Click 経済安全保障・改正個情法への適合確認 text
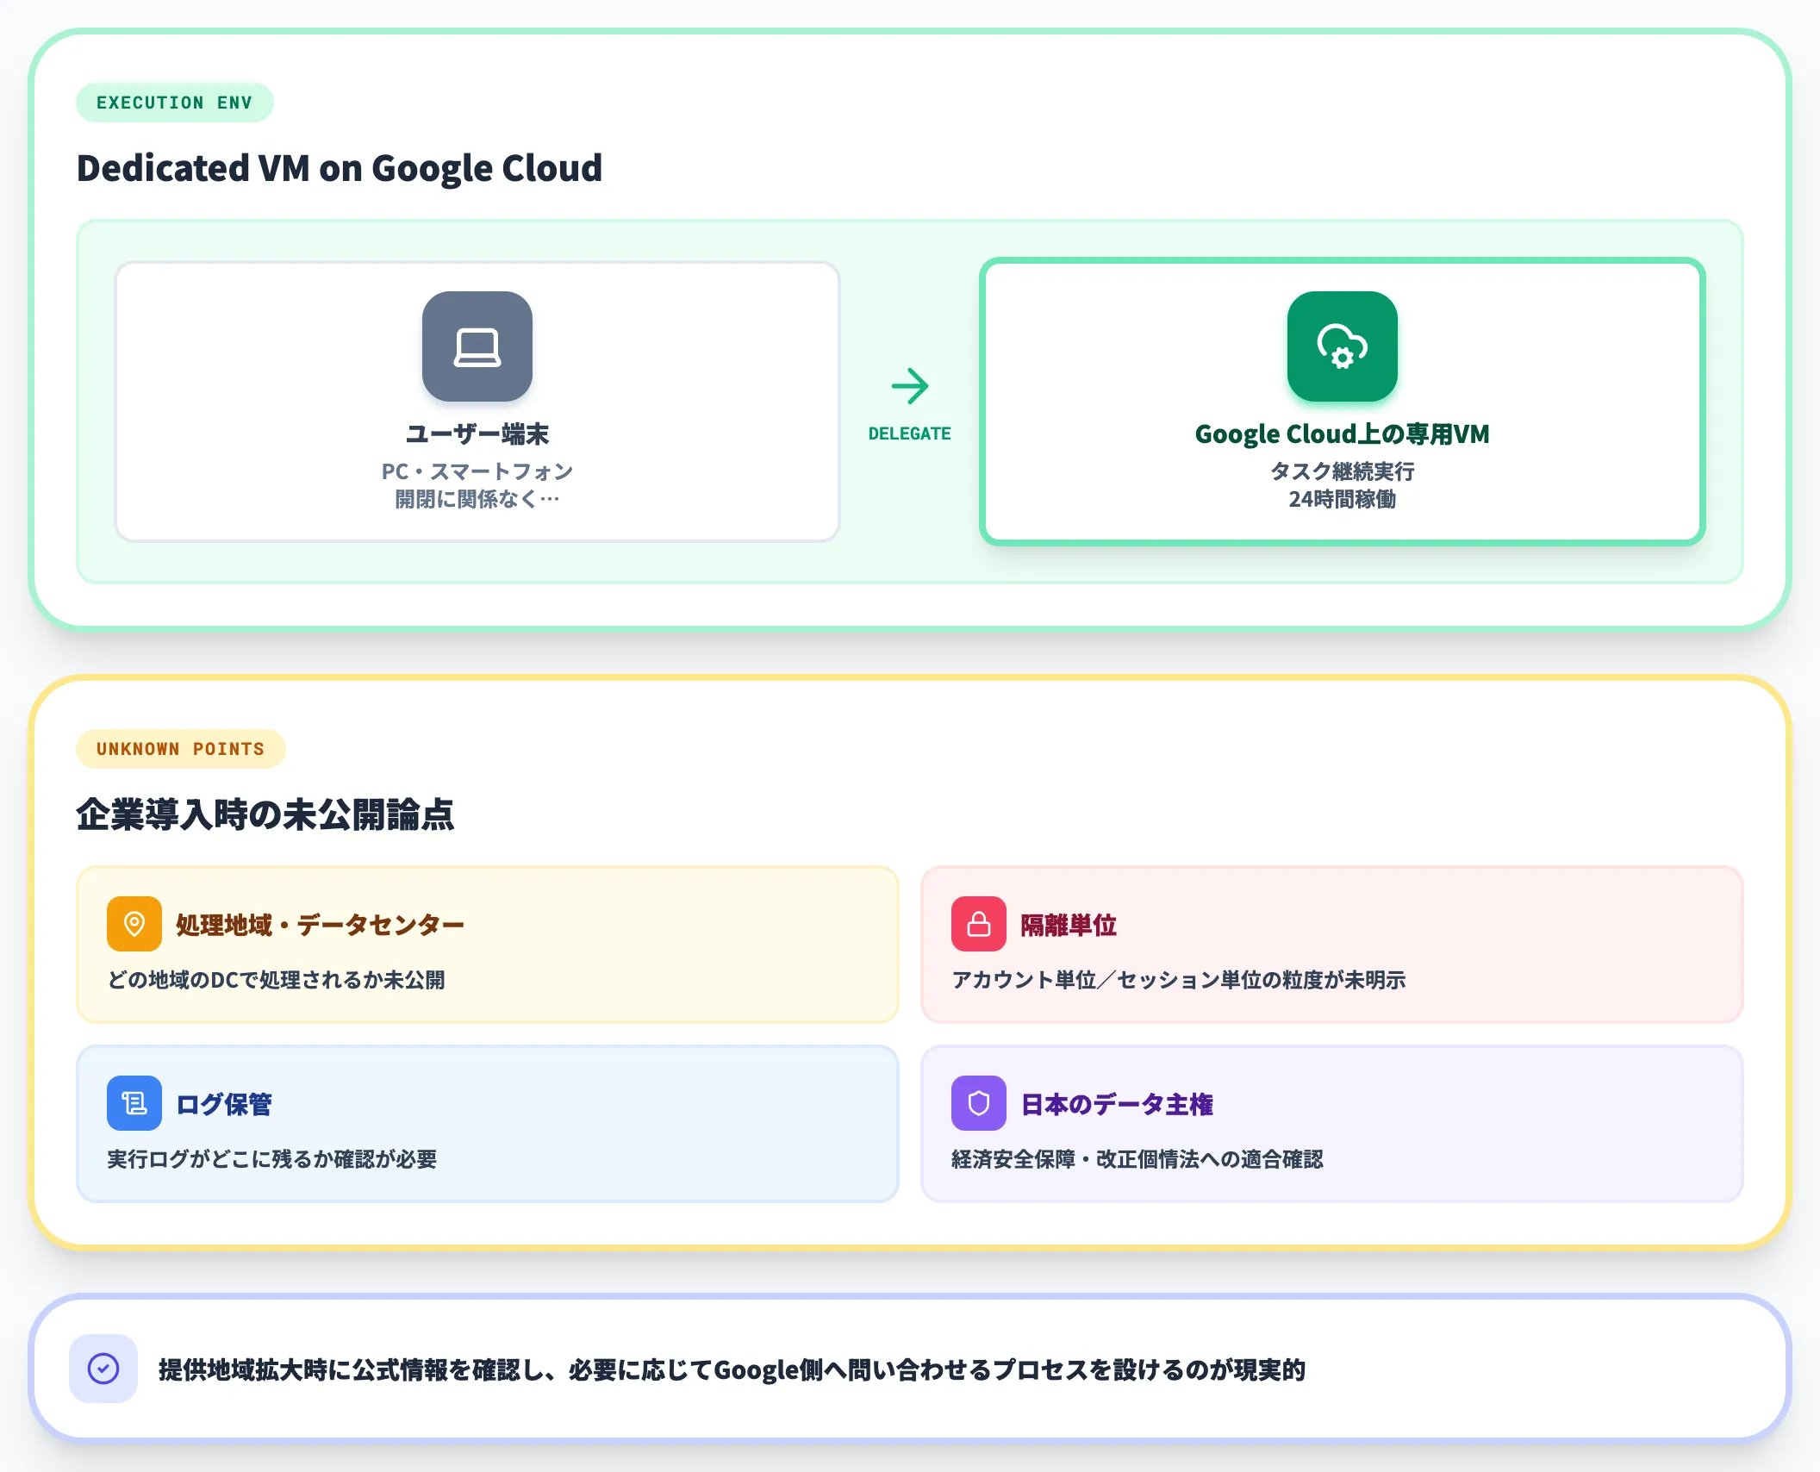Image resolution: width=1820 pixels, height=1472 pixels. 1137,1159
